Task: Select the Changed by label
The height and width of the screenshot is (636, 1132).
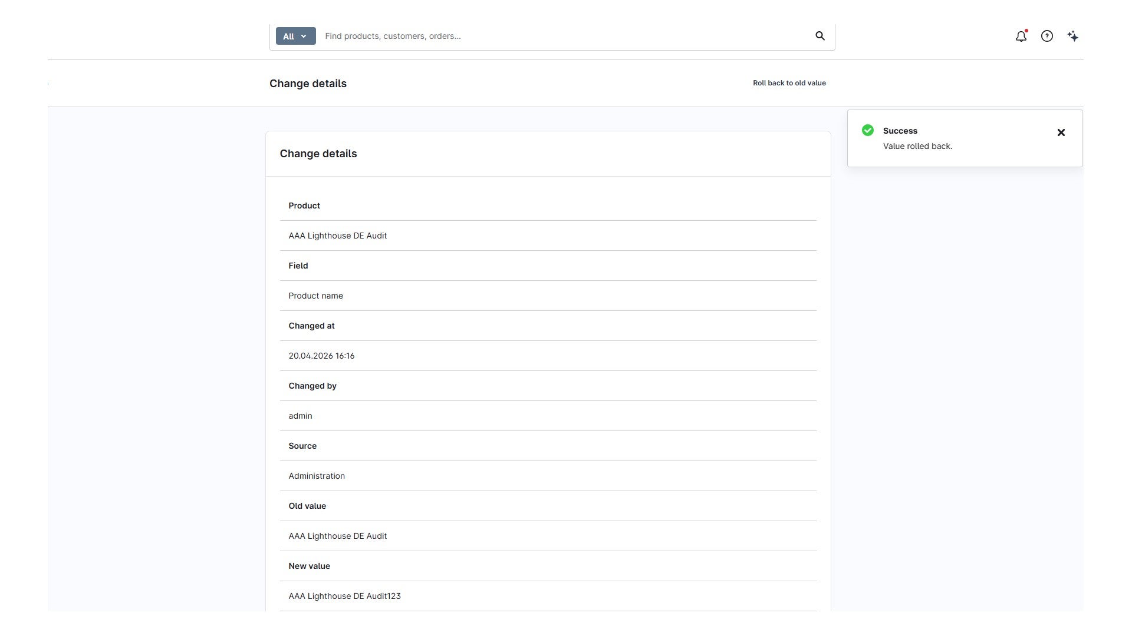Action: click(312, 386)
